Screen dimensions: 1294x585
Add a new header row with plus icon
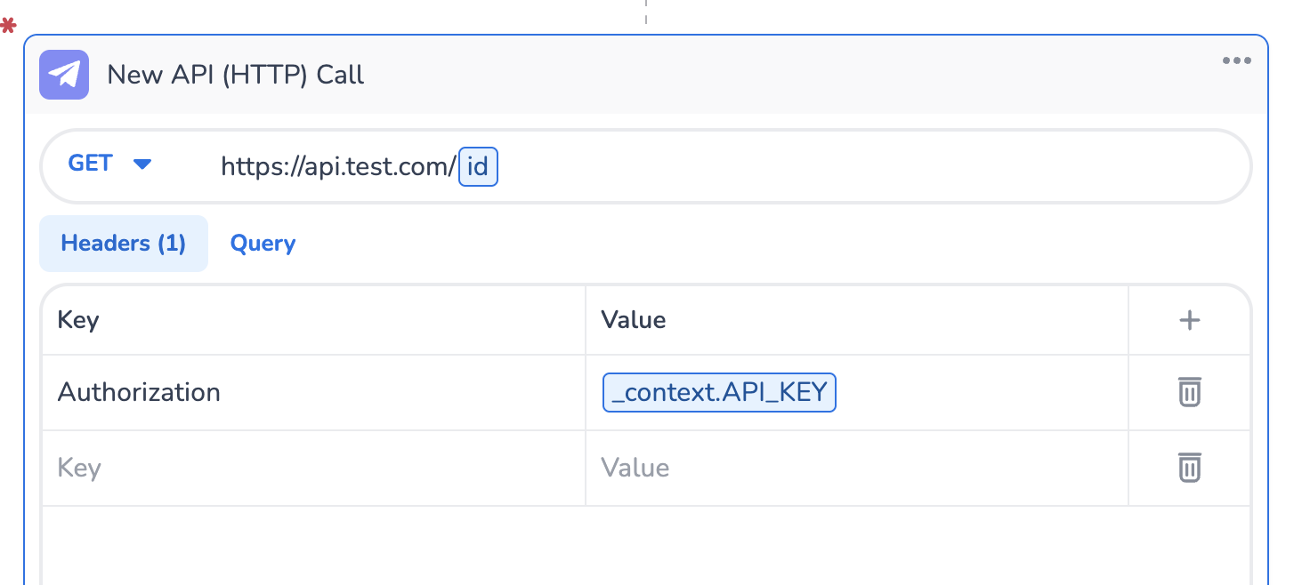pyautogui.click(x=1189, y=321)
